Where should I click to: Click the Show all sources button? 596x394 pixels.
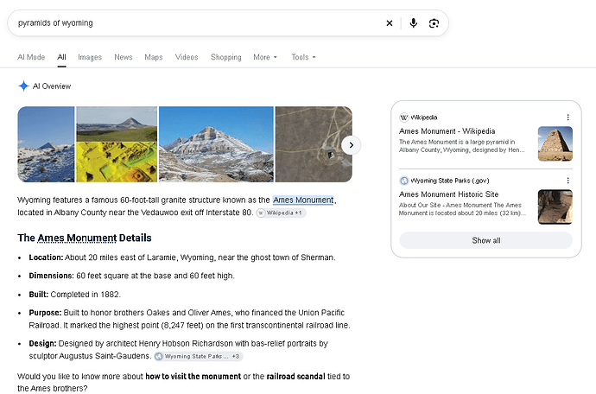tap(485, 240)
